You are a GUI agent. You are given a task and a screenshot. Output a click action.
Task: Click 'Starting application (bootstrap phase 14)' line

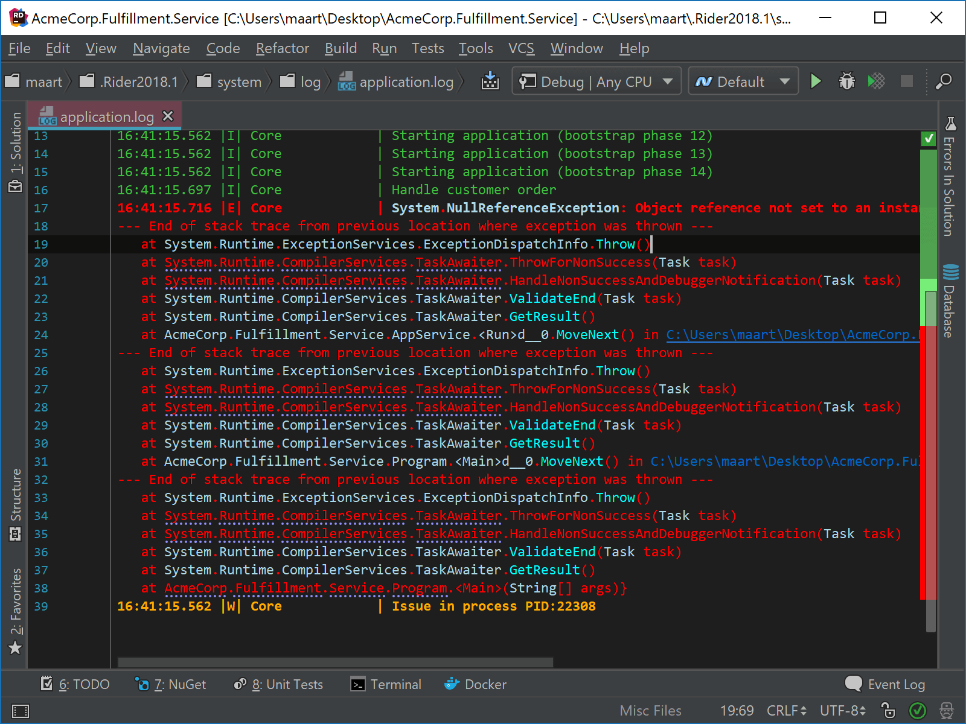coord(552,172)
